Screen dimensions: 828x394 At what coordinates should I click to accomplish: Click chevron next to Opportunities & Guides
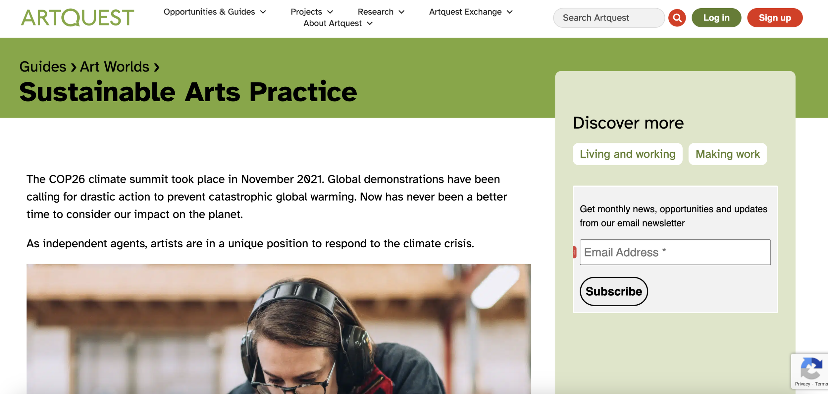[263, 12]
